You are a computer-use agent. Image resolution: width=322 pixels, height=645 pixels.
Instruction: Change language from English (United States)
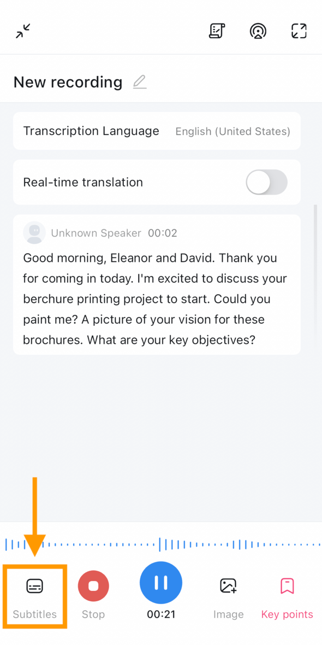tap(233, 132)
